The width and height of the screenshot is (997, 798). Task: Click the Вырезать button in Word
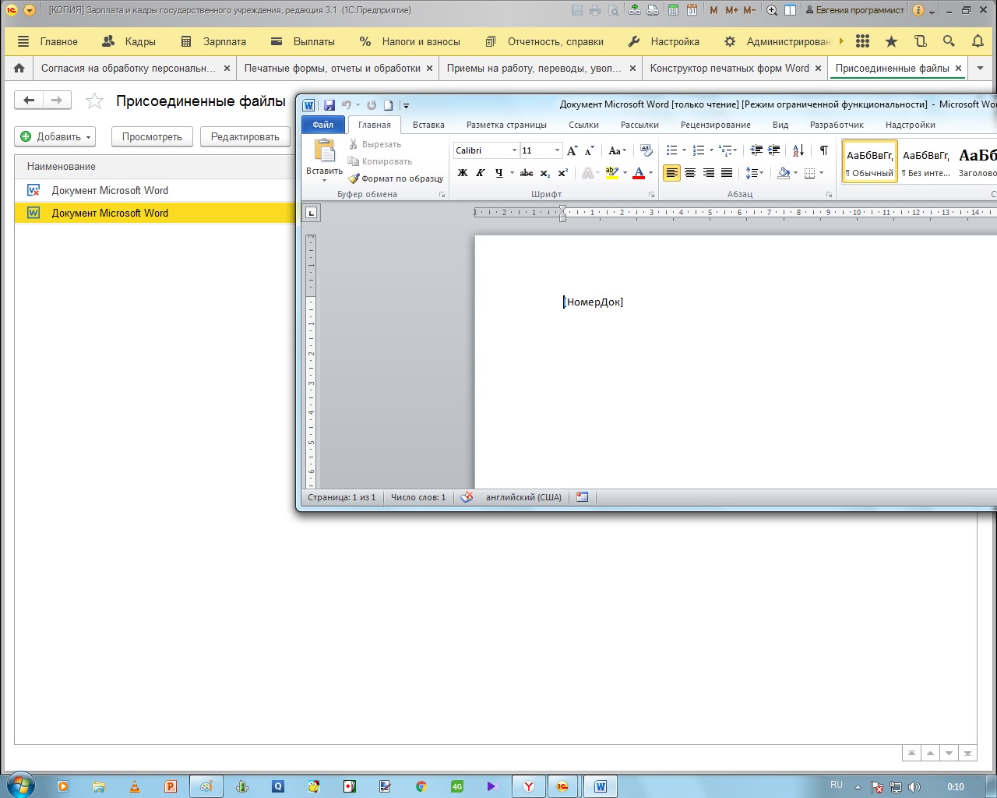[x=375, y=144]
